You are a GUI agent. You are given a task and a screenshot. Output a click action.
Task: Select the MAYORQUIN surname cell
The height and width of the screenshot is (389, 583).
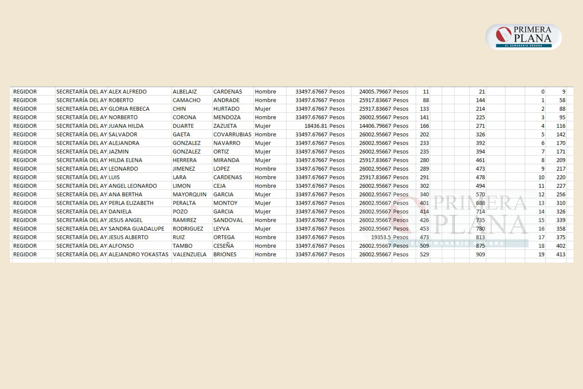point(189,194)
